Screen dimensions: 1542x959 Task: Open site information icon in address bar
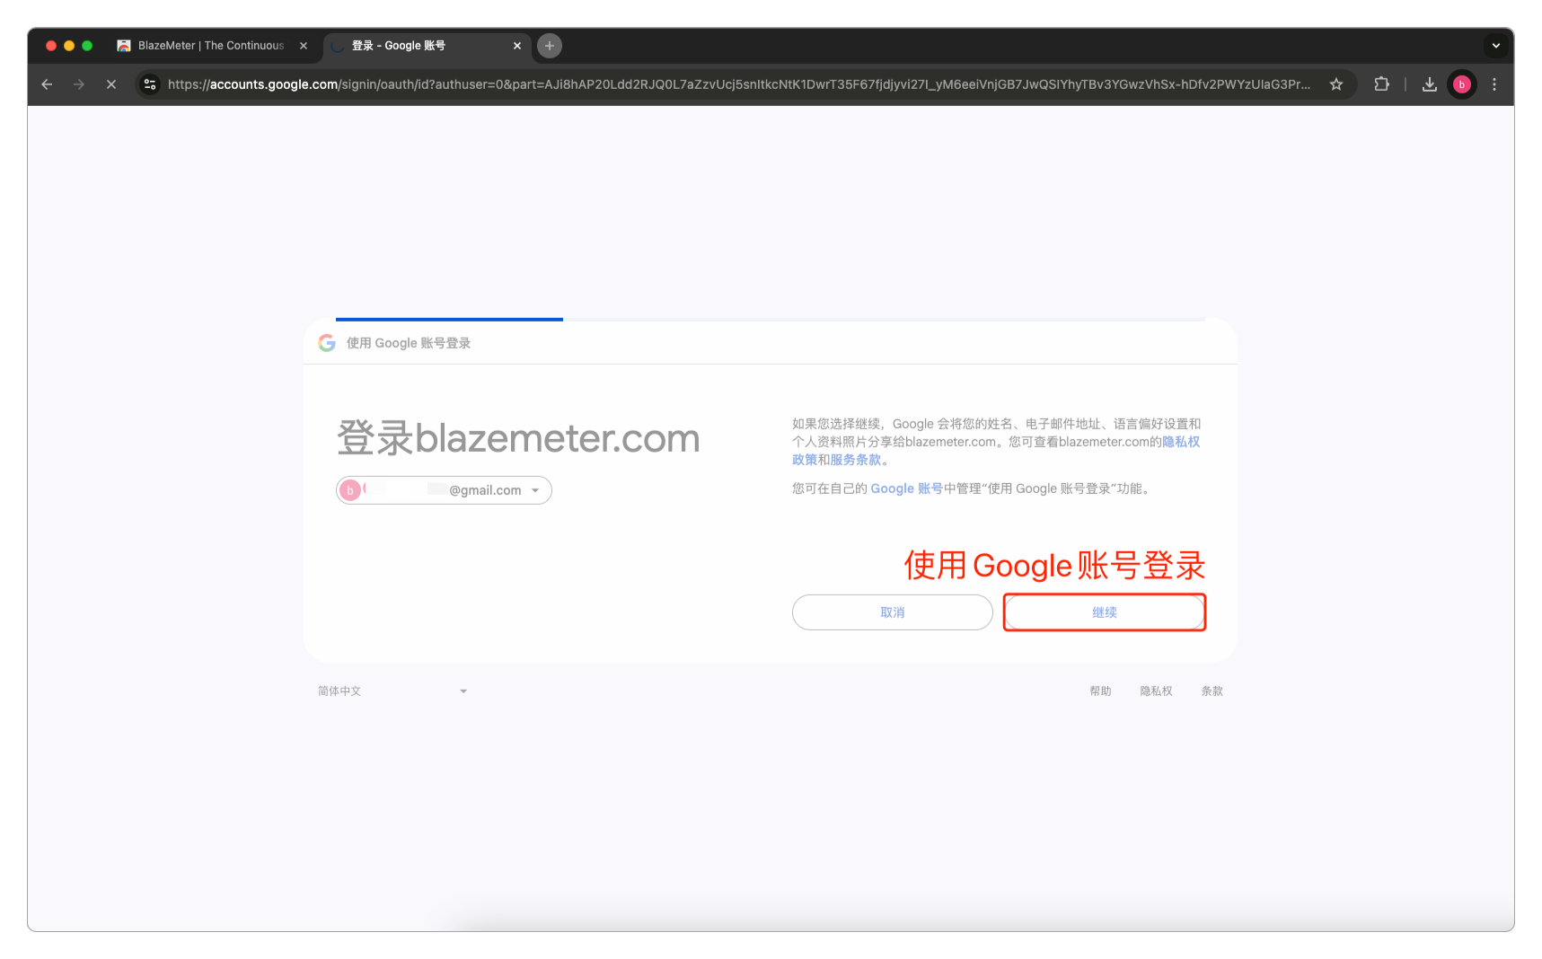tap(150, 84)
